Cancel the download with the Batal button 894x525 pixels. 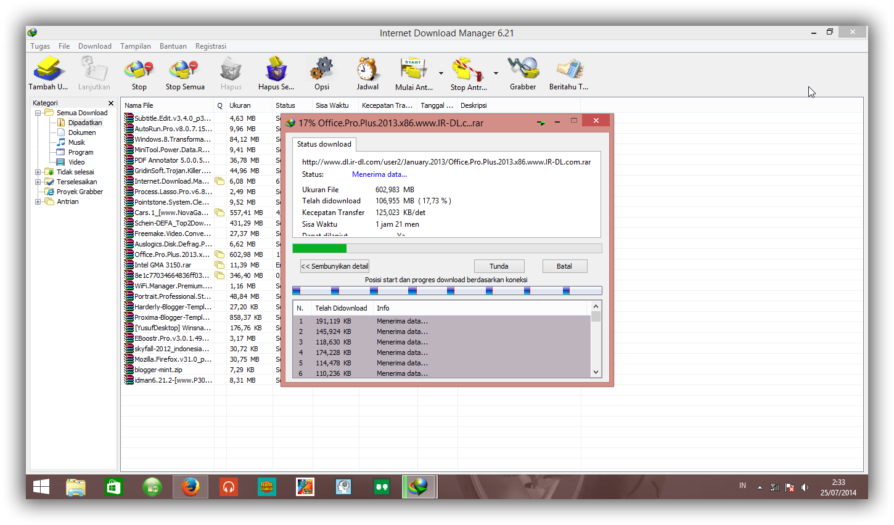pos(565,266)
